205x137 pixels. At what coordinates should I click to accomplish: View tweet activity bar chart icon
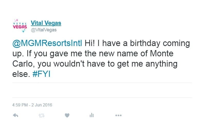pyautogui.click(x=92, y=115)
